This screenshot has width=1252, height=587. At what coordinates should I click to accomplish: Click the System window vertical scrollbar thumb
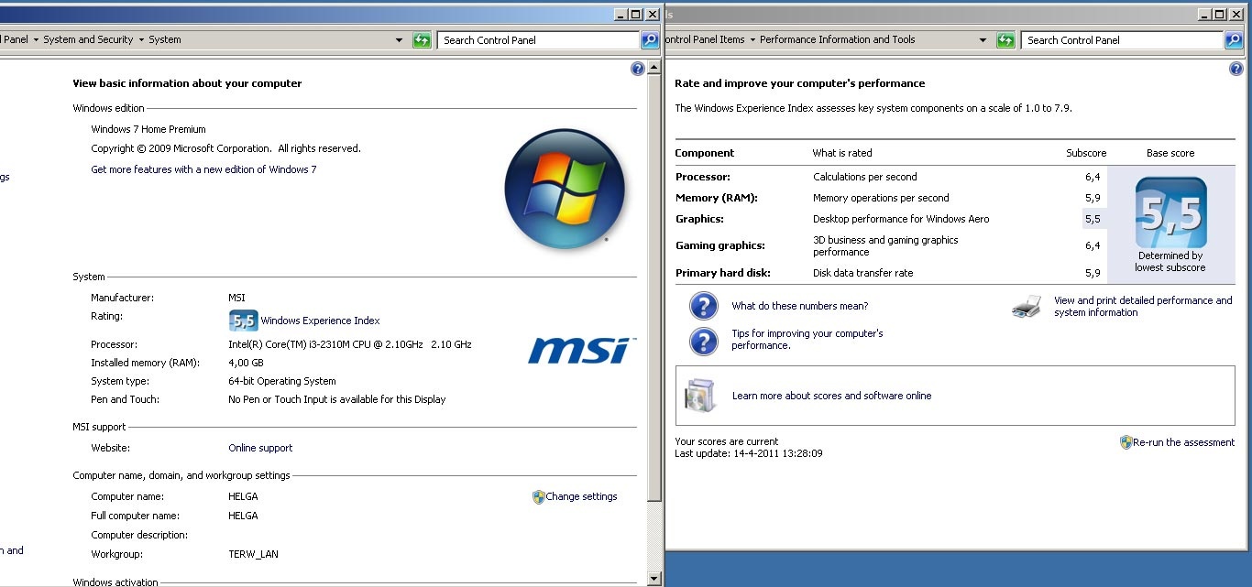pos(653,288)
